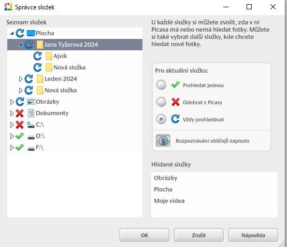
Task: Select the Prohledat jednou radio button
Action: (161, 85)
